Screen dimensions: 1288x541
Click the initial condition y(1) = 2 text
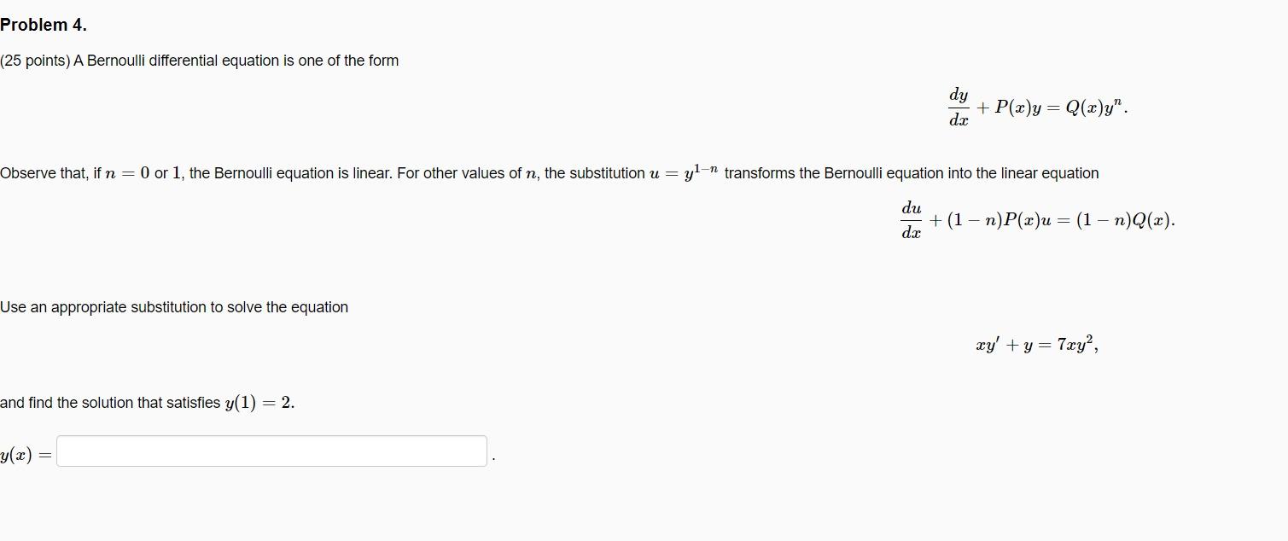(x=261, y=402)
